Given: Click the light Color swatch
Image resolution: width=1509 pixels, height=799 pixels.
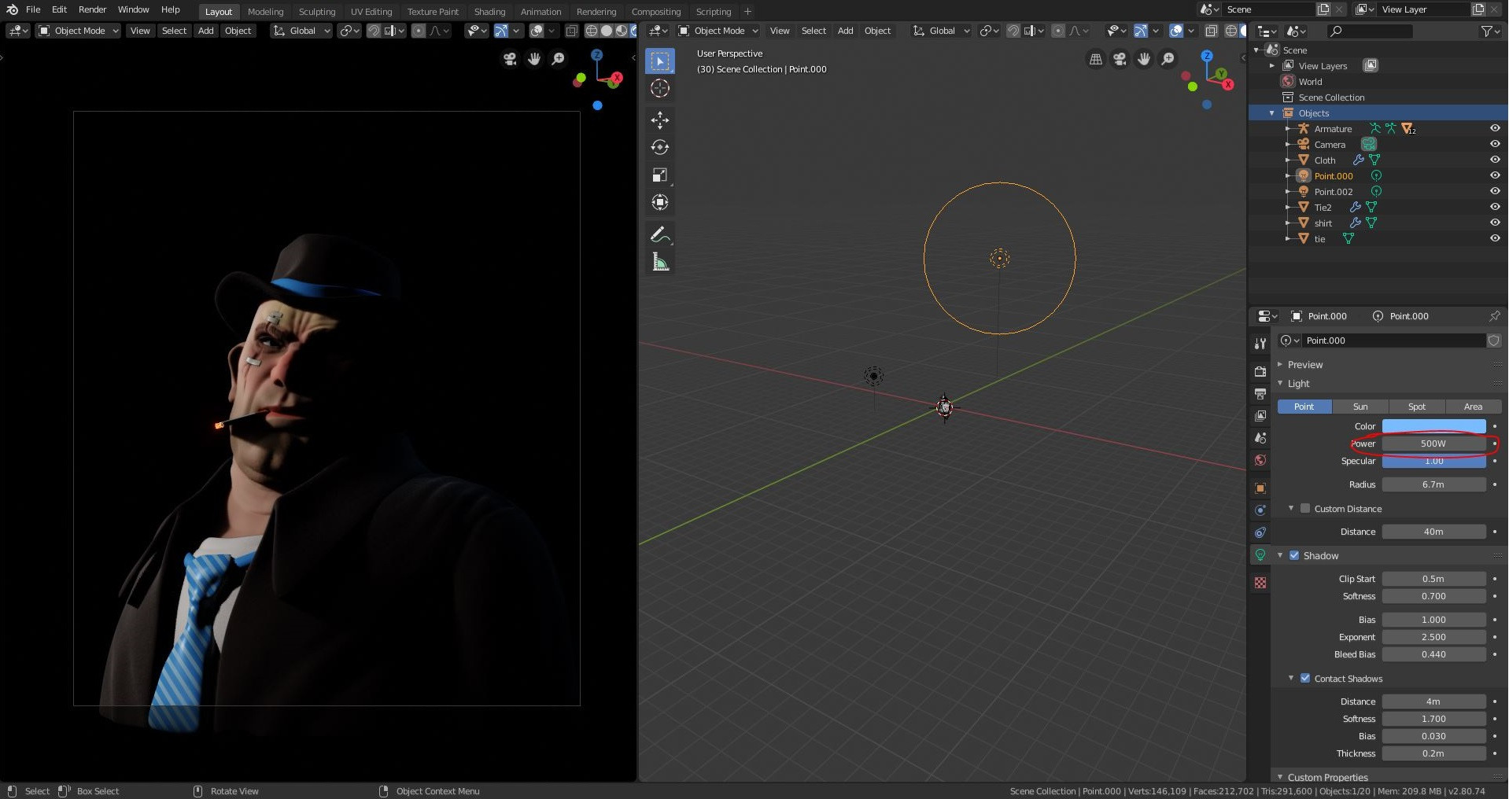Looking at the screenshot, I should (1433, 426).
